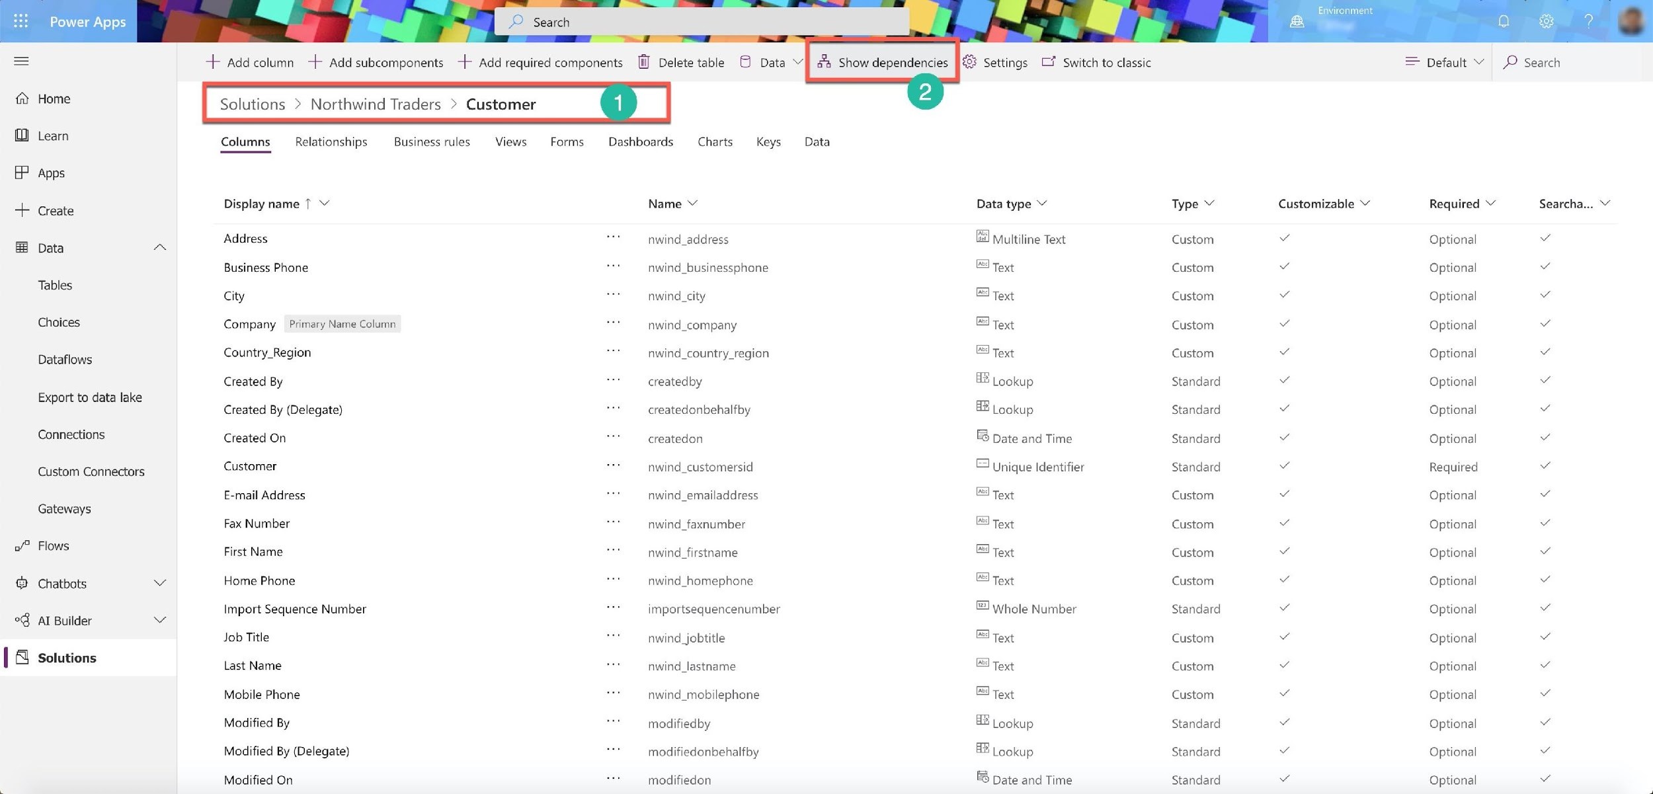This screenshot has width=1653, height=794.
Task: Open Display name column header filter
Action: 324,204
